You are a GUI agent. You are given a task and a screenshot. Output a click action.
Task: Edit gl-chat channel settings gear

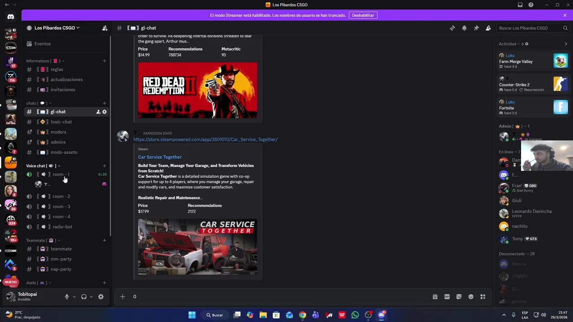pos(104,112)
